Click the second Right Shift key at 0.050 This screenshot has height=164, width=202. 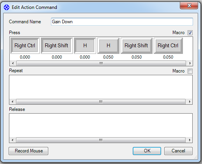point(137,46)
